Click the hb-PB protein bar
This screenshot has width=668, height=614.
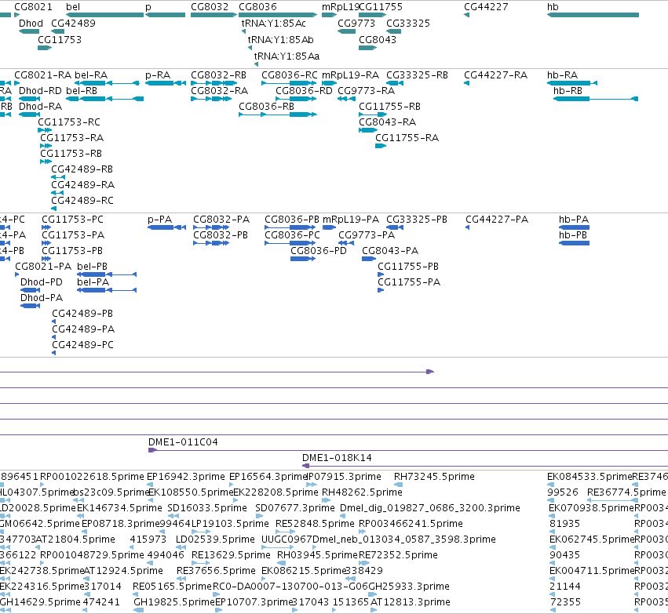point(574,243)
